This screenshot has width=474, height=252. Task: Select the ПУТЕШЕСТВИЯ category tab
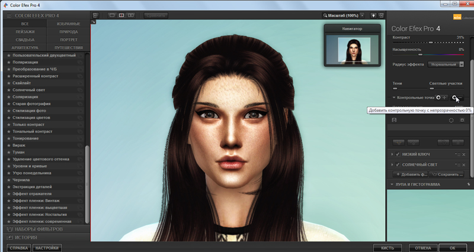[69, 48]
